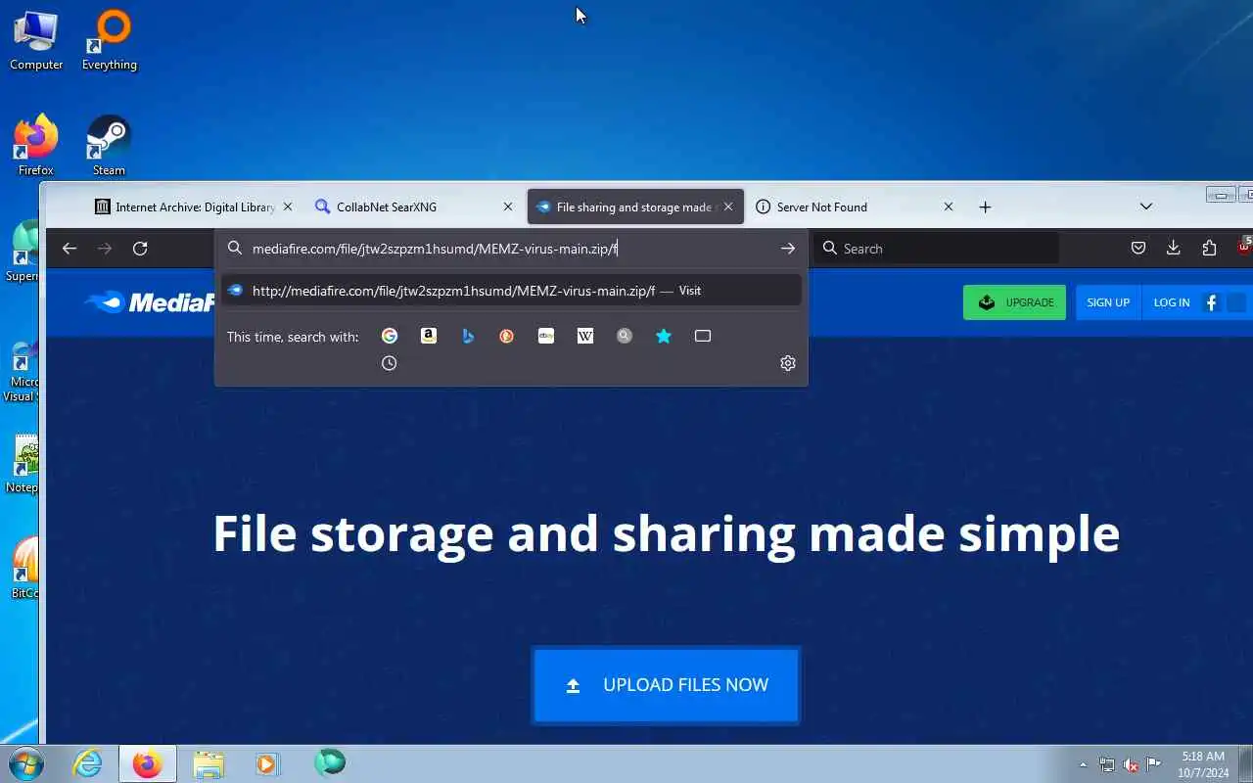Show hidden tray icons arrow
1253x783 pixels.
(x=1083, y=764)
